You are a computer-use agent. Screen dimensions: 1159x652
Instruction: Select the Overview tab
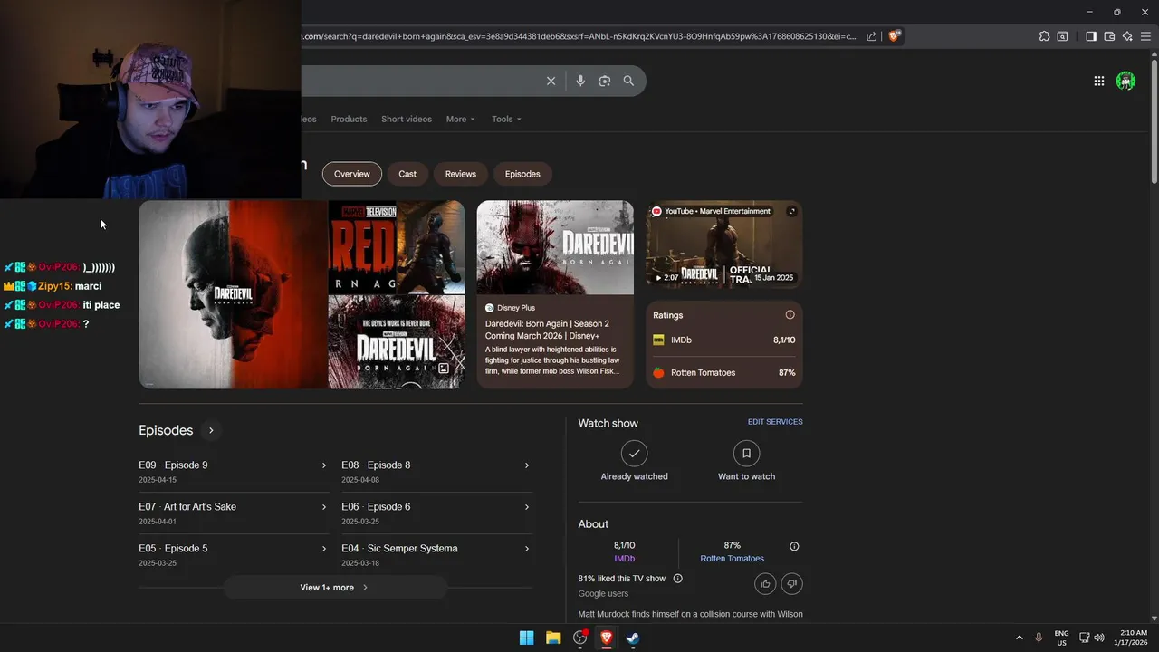pyautogui.click(x=351, y=174)
